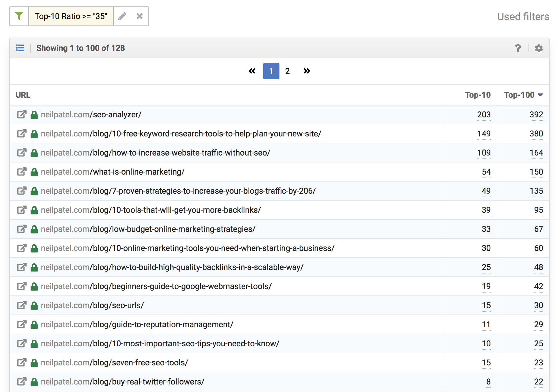Edit the Top-10 Ratio filter with pencil icon

click(122, 16)
